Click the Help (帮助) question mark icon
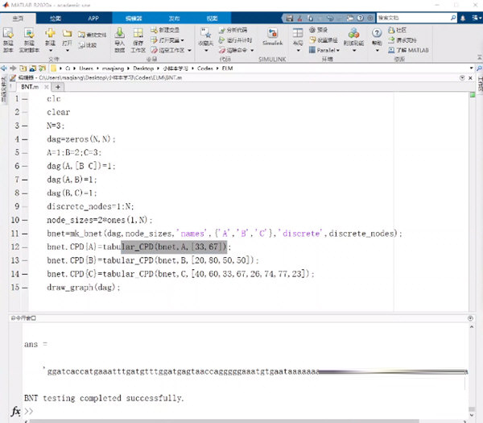This screenshot has width=483, height=423. click(x=376, y=35)
